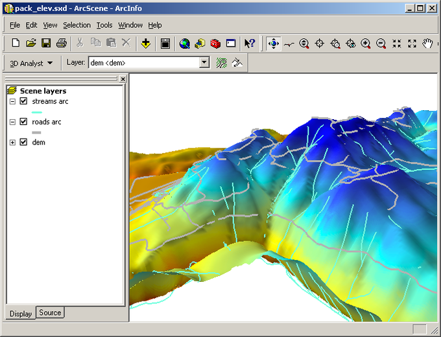Screen dimensions: 441x337
Task: Open the Selection menu
Action: click(x=77, y=25)
